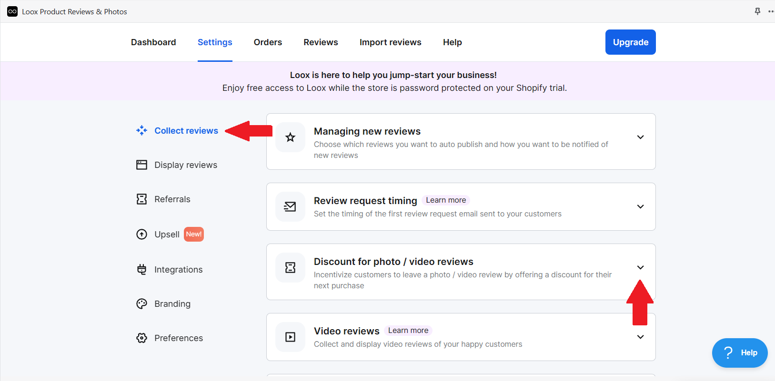
Task: Click the jump-start your business banner headline
Action: click(x=393, y=75)
